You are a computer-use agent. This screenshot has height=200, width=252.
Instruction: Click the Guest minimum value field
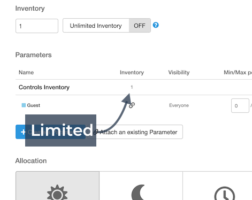[240, 105]
